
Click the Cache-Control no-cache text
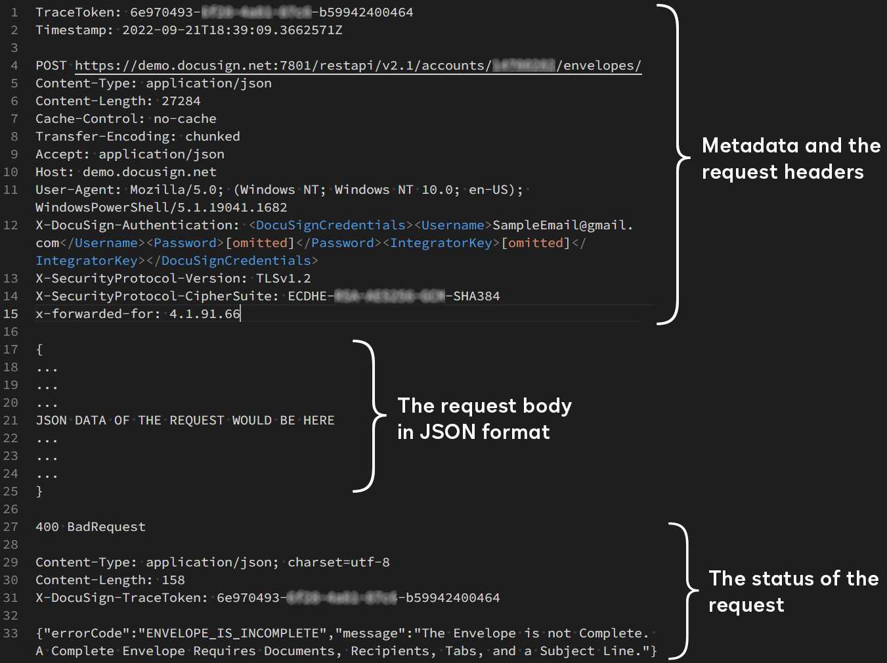click(x=126, y=118)
